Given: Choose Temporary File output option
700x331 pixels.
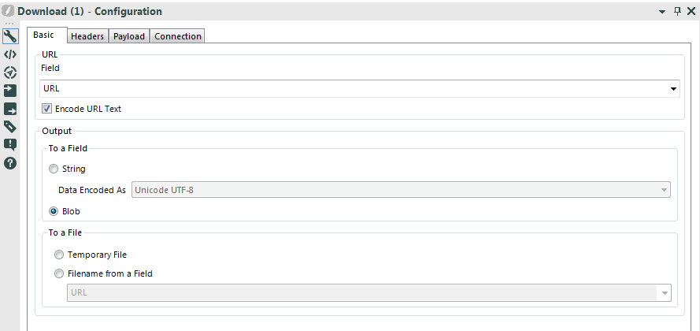Looking at the screenshot, I should coord(59,255).
